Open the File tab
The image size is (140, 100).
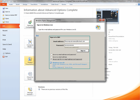pos(3,4)
